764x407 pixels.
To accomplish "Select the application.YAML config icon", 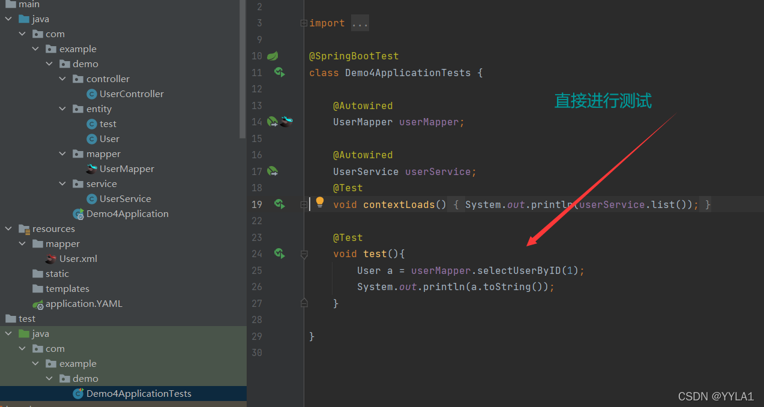I will 38,304.
